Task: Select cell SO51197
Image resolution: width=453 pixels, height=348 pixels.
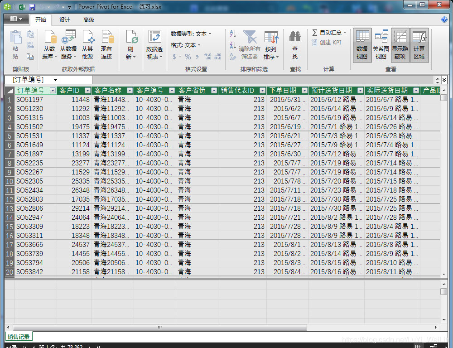Action: click(x=35, y=100)
